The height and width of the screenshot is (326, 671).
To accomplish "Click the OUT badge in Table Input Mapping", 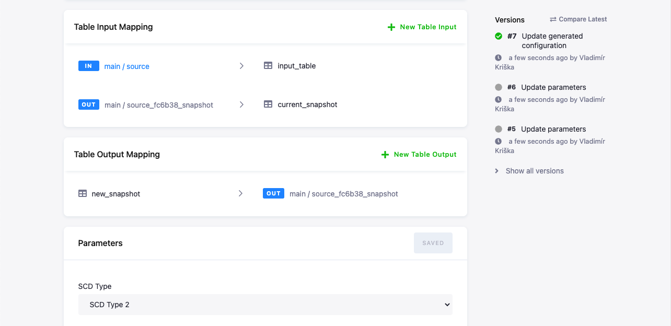I will pos(89,104).
